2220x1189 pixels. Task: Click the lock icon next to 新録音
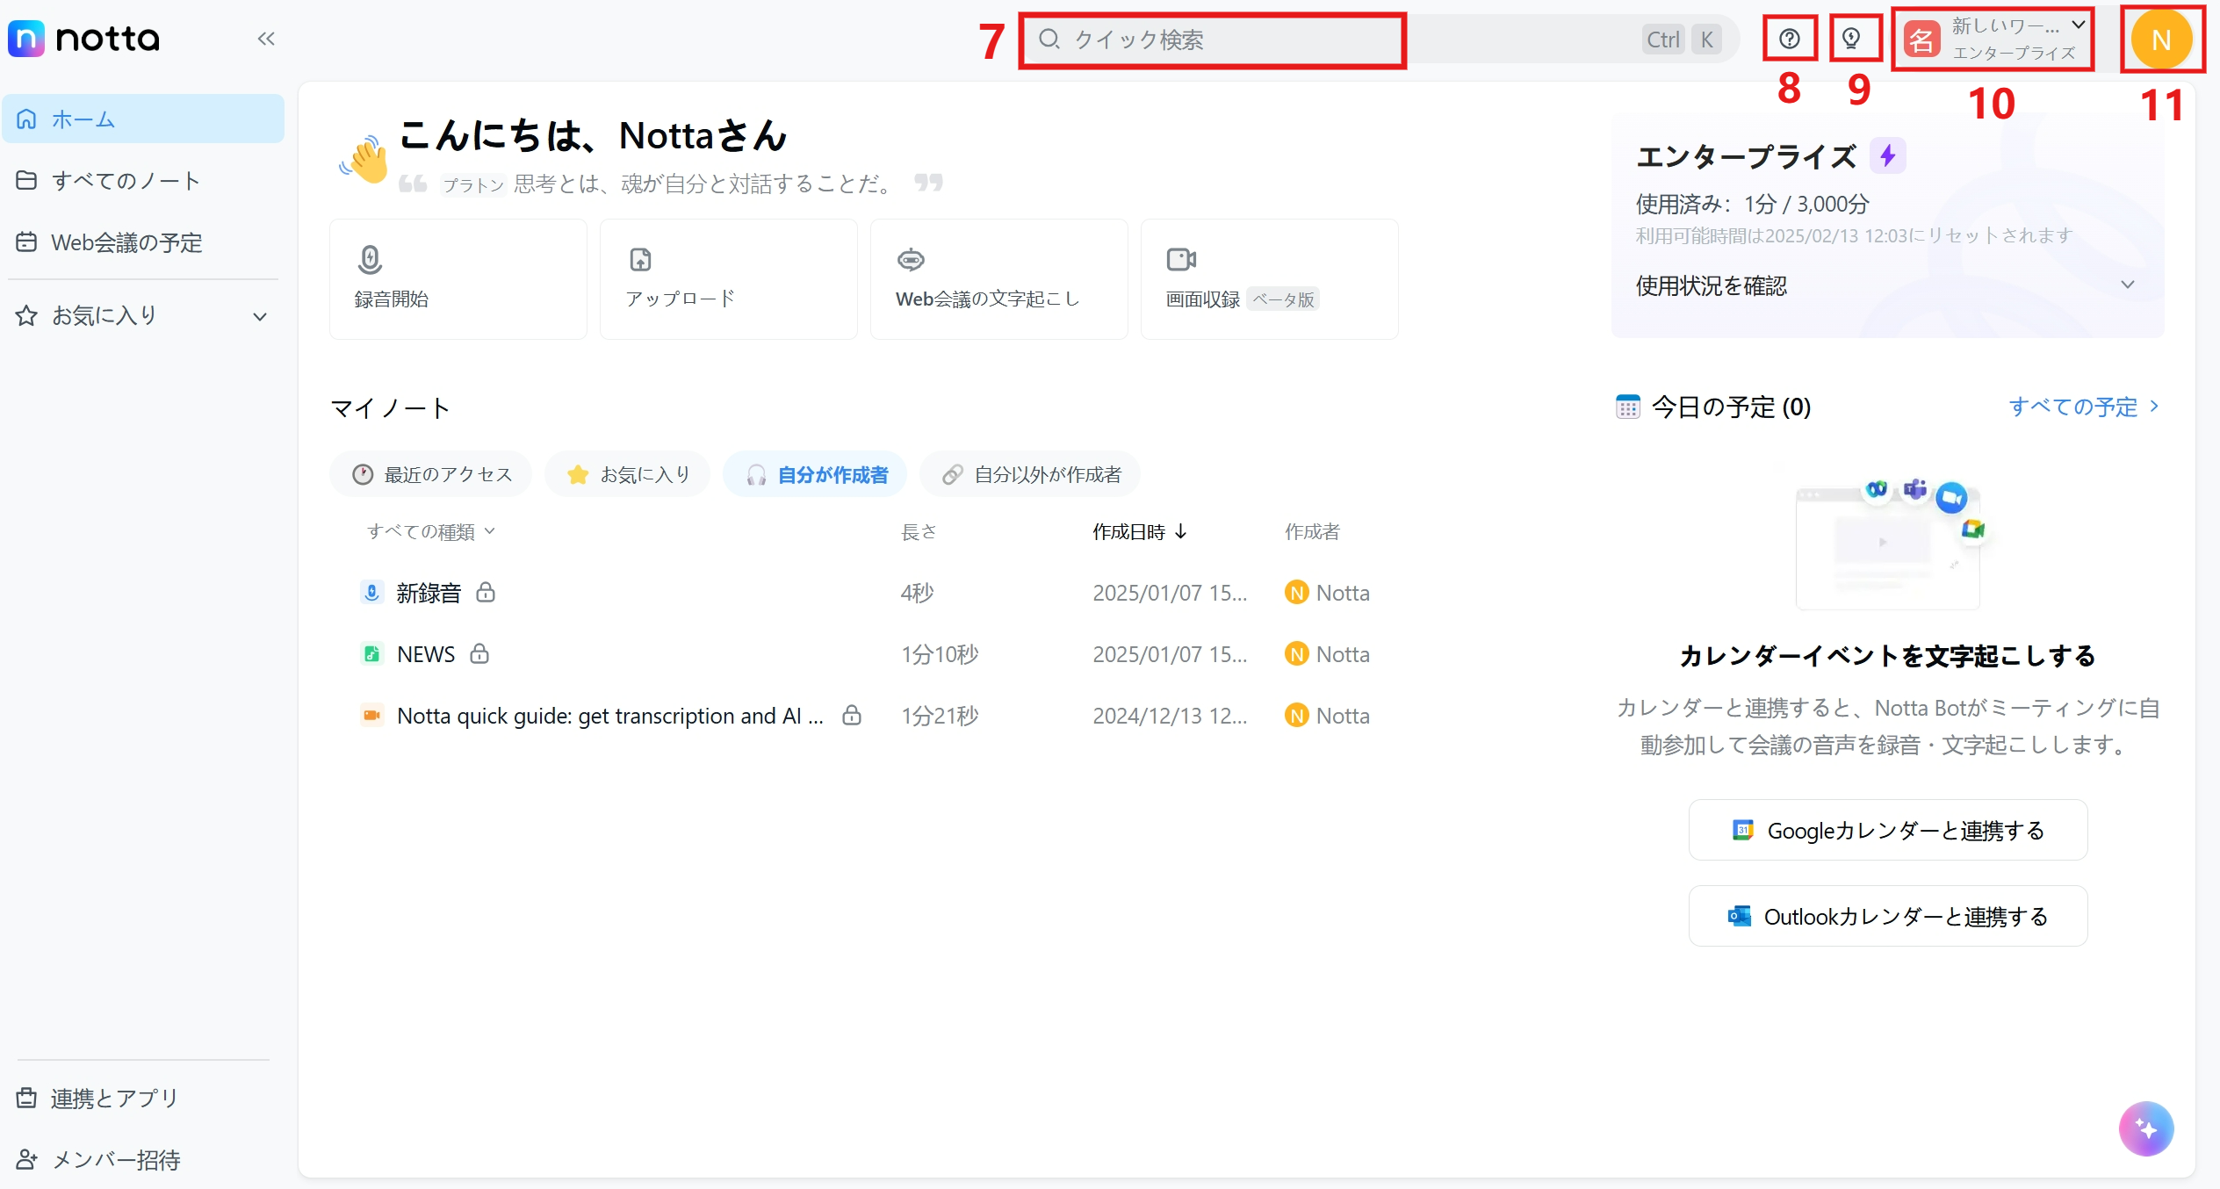click(x=486, y=592)
